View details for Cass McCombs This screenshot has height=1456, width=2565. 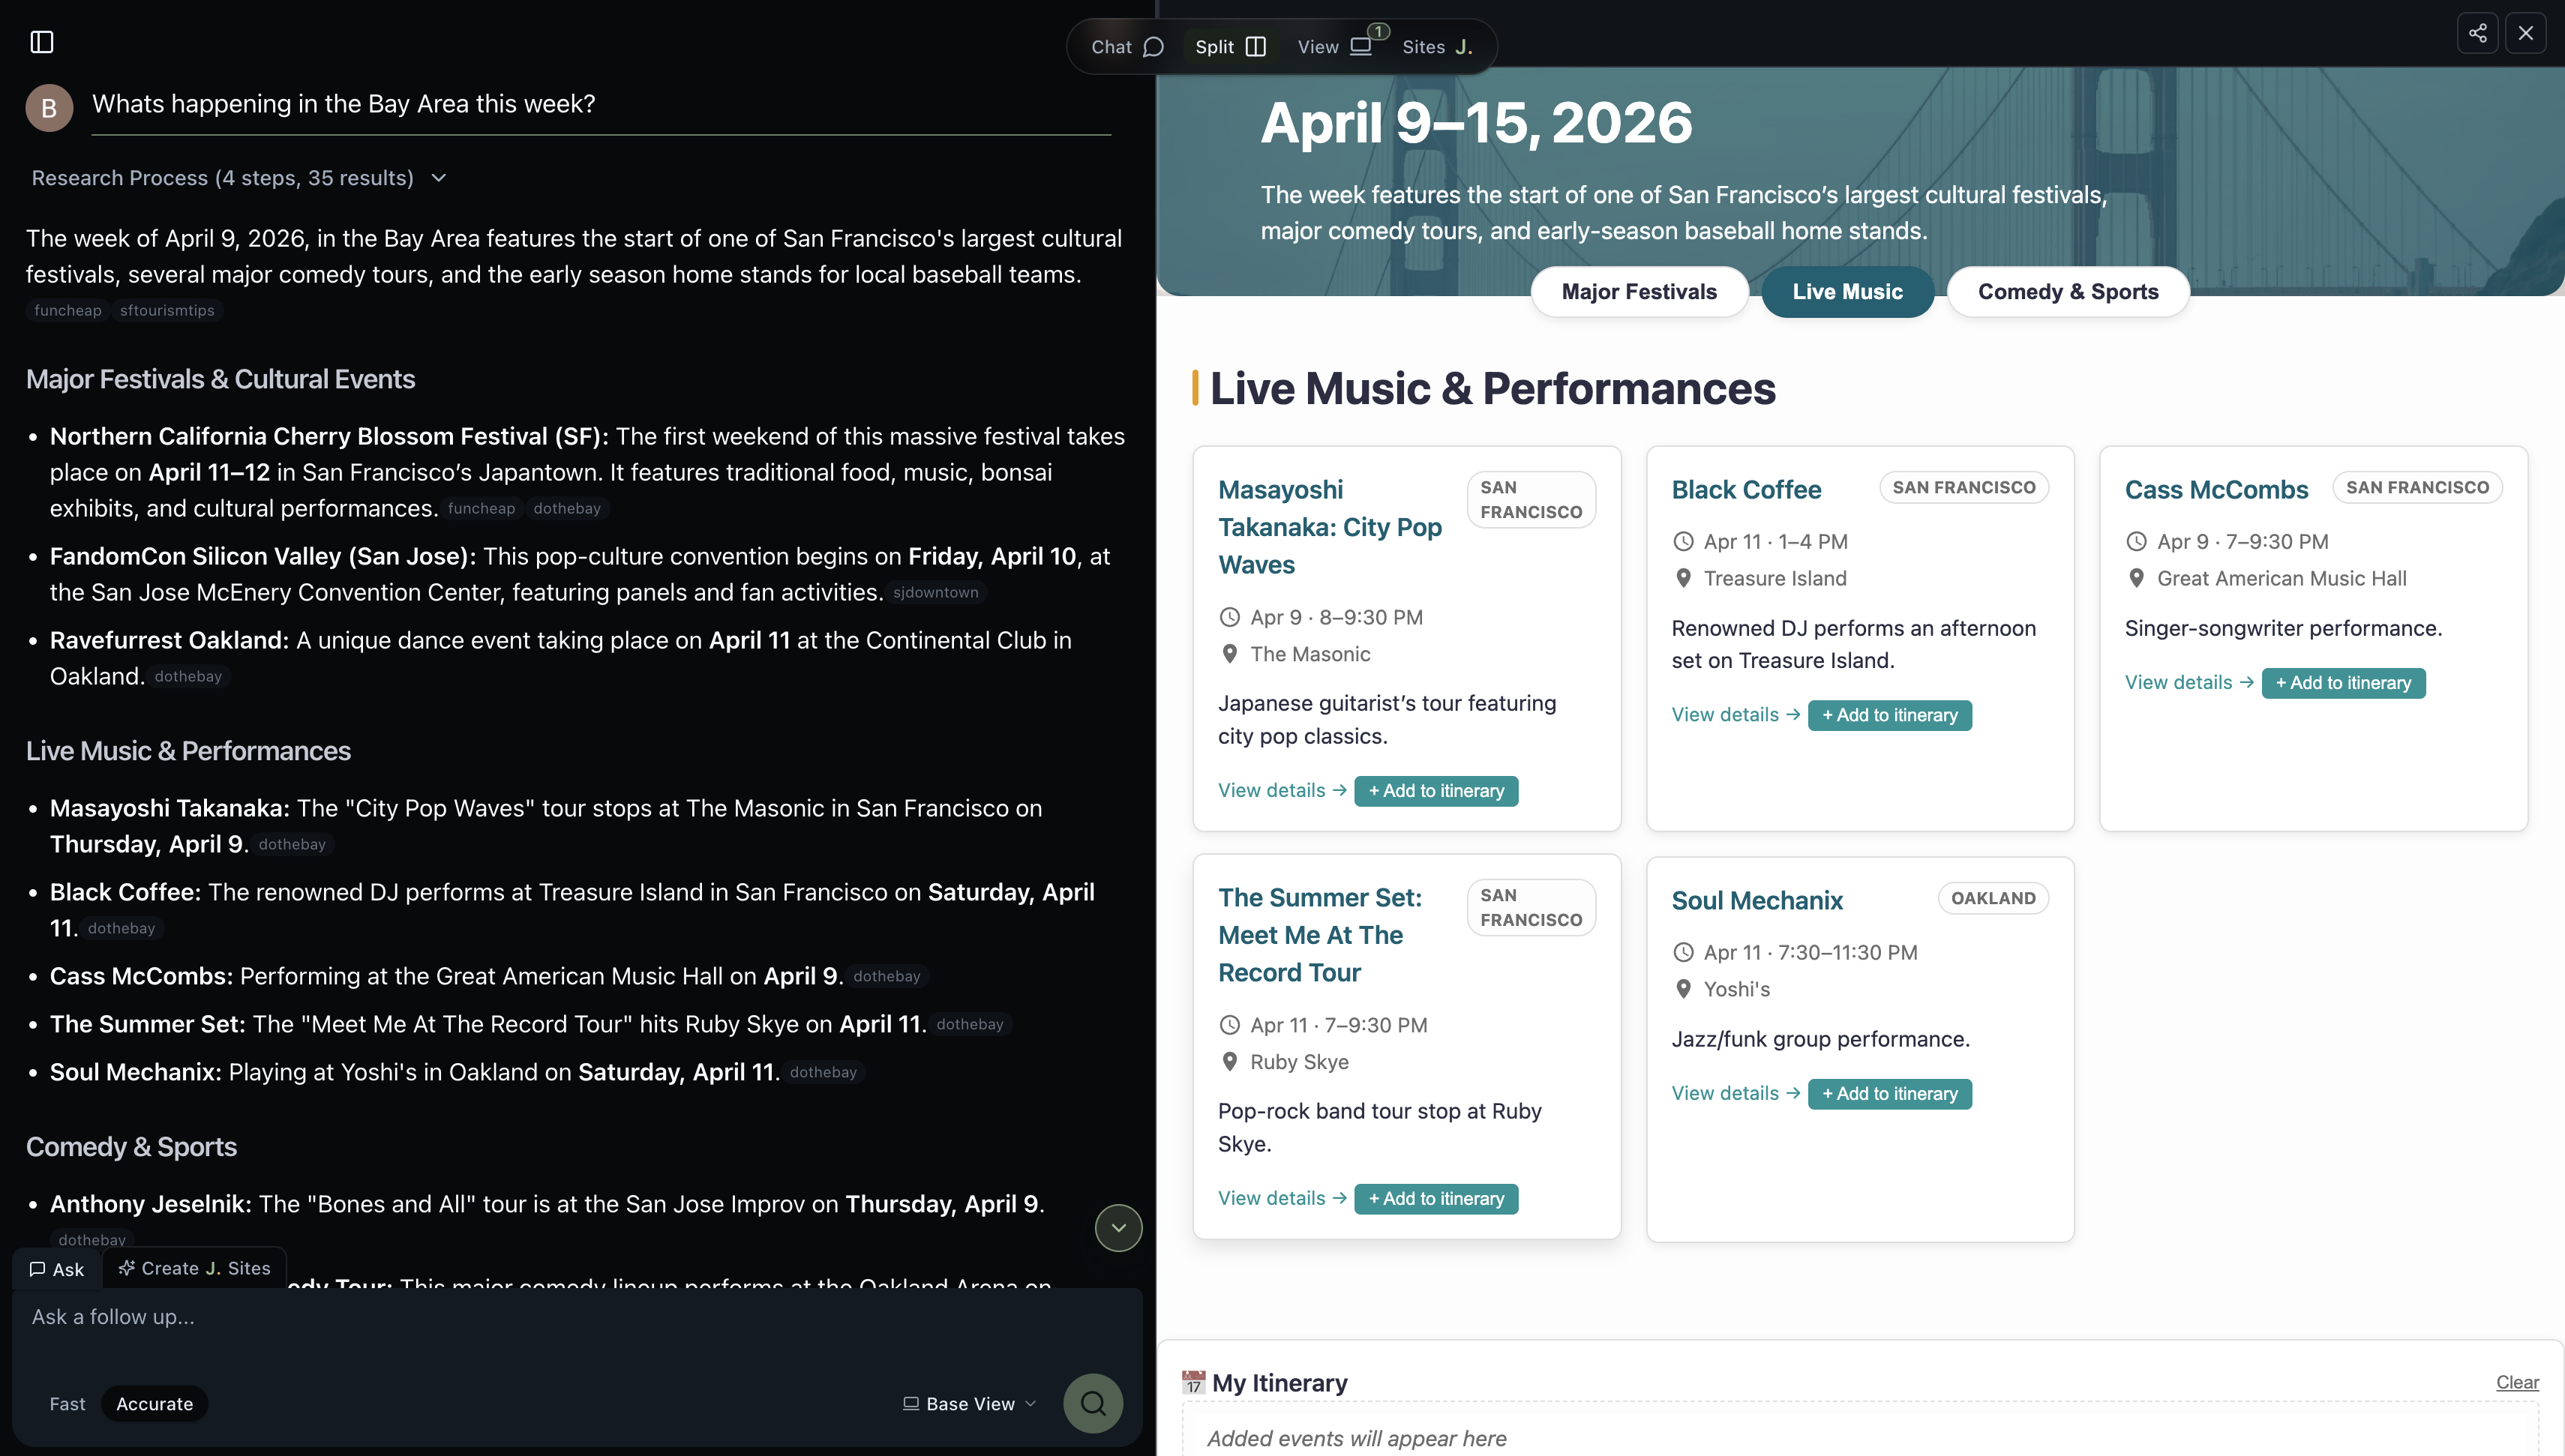click(2188, 683)
